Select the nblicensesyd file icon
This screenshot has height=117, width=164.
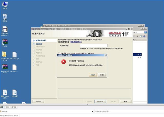click(x=14, y=54)
